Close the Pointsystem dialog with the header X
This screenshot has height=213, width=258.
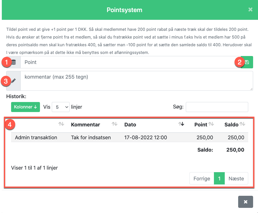(x=250, y=10)
